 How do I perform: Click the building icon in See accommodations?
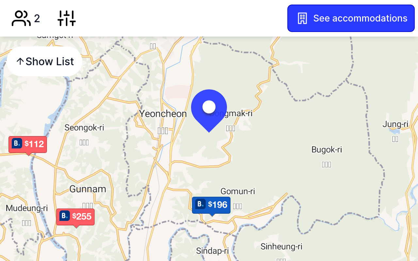point(302,18)
